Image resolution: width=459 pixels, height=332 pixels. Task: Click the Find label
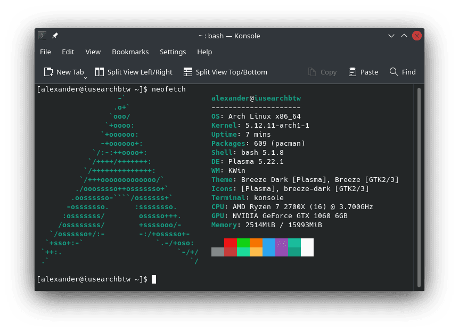(x=408, y=72)
